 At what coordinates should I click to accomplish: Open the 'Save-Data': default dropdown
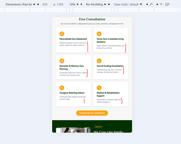click(x=128, y=4)
